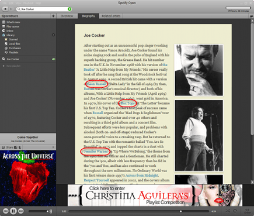Open the Respect Yourself link
The height and width of the screenshot is (216, 254).
tap(96, 180)
